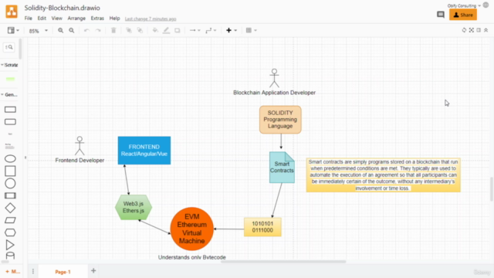Click the draw.io app logo
This screenshot has width=494, height=278.
coord(12,12)
